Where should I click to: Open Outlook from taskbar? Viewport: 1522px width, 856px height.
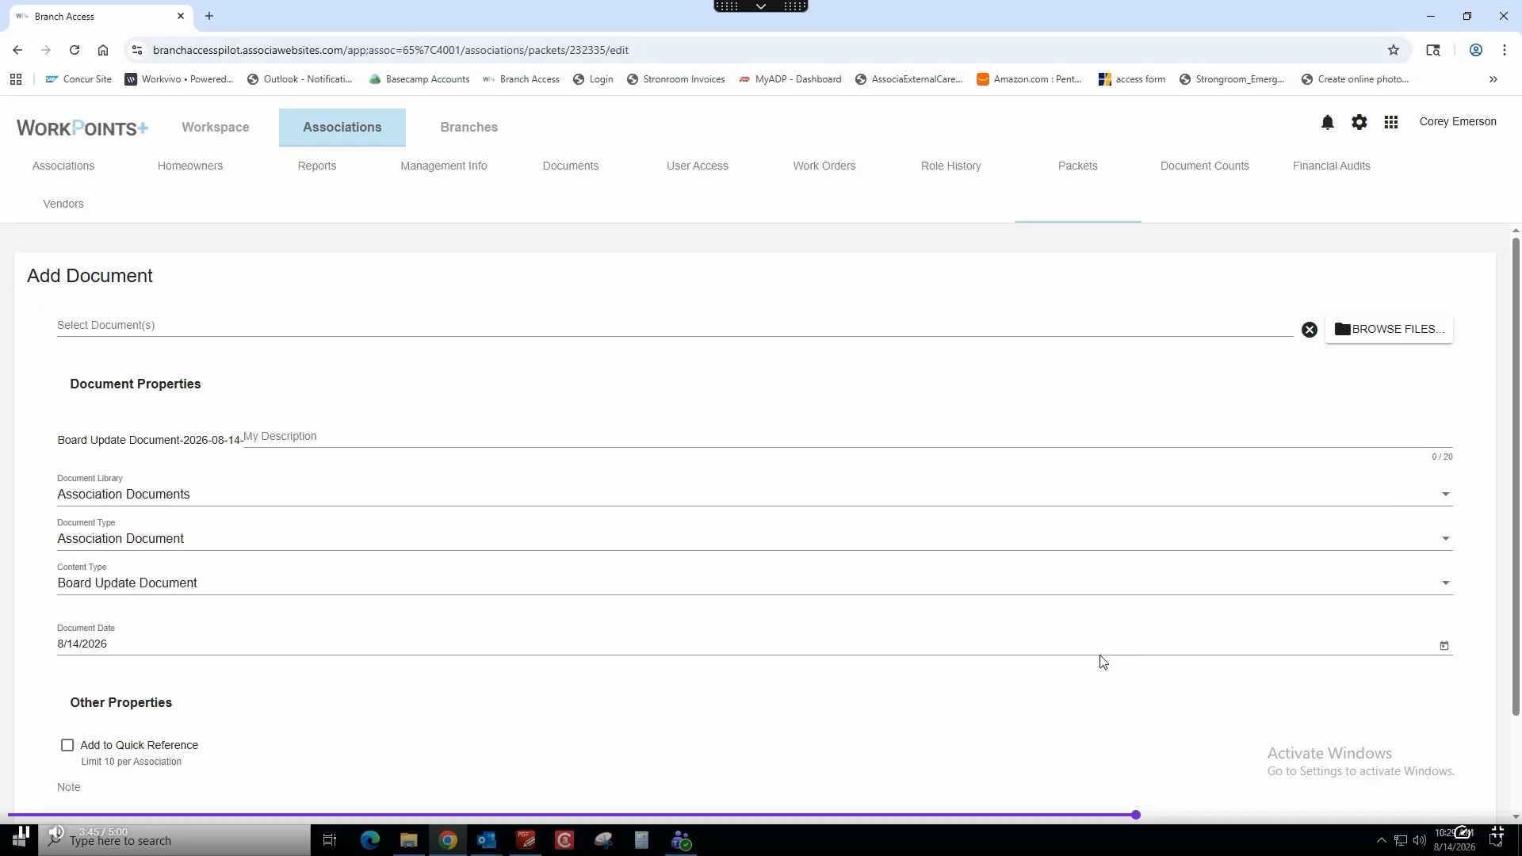(x=487, y=840)
